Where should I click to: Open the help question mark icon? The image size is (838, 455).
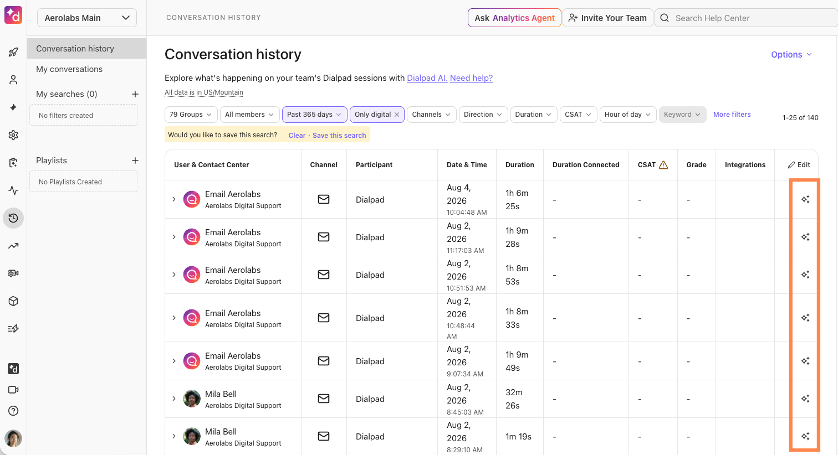tap(13, 411)
